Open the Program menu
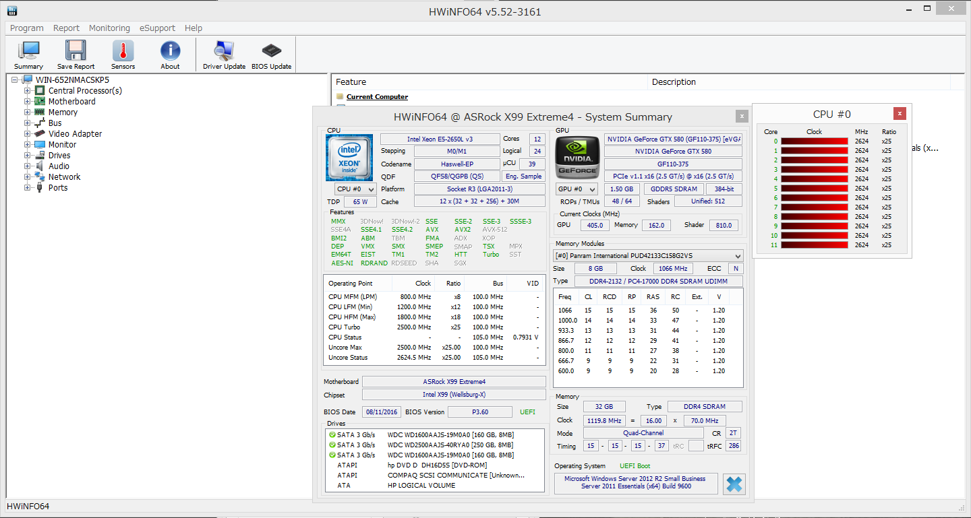This screenshot has height=518, width=971. click(27, 28)
